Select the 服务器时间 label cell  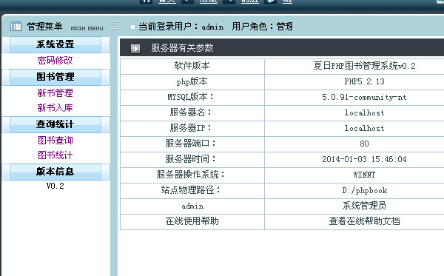[x=192, y=159]
